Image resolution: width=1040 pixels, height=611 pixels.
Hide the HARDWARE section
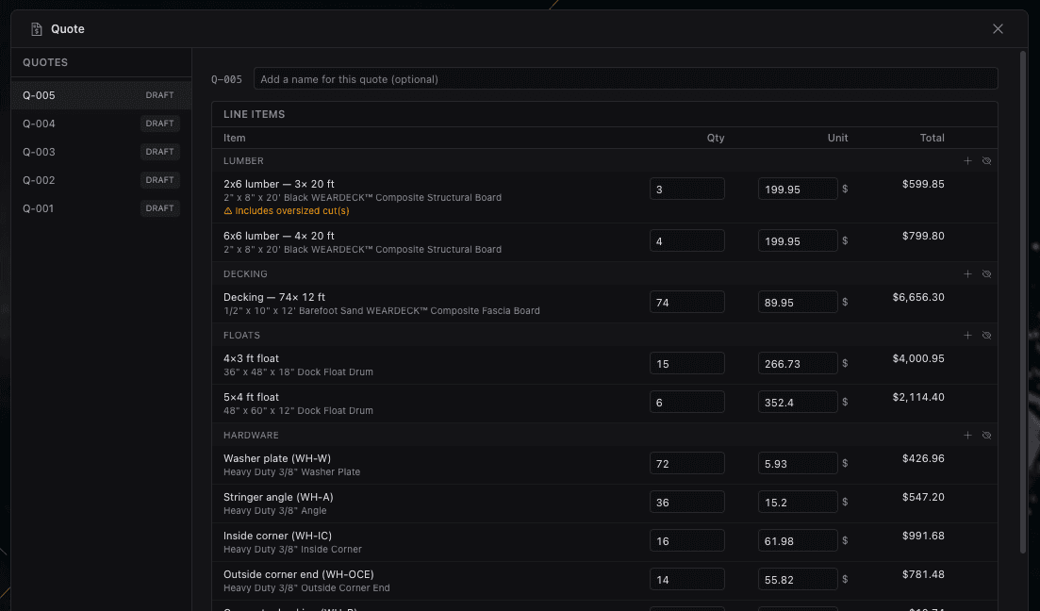[x=987, y=436]
